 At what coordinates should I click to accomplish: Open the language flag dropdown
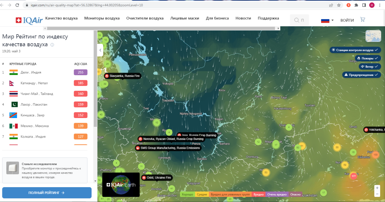327,20
